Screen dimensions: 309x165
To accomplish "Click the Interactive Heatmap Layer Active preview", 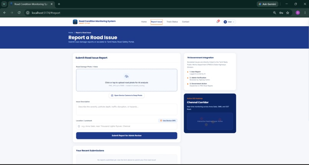I will coord(210,121).
